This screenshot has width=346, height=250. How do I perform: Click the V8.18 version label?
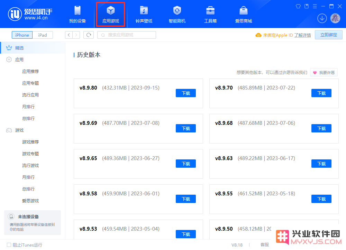(x=237, y=245)
